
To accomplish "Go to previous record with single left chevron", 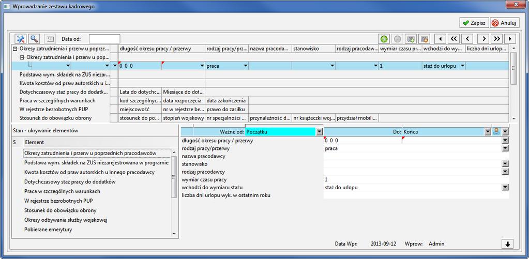I will 467,39.
